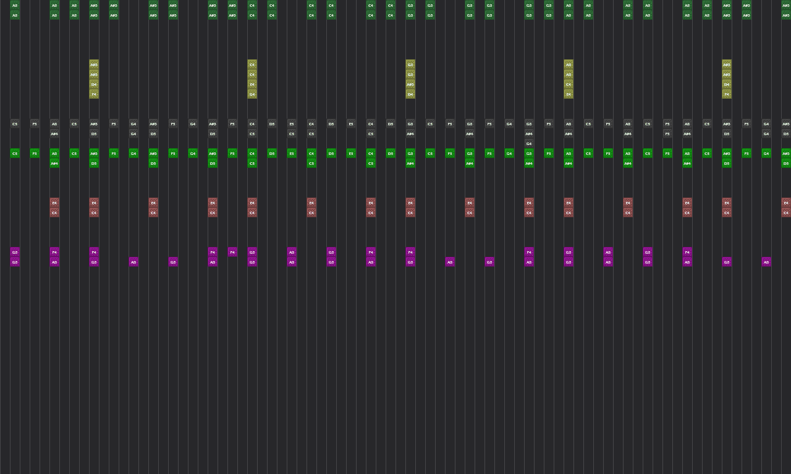Select the top A3 in the yellow chord
The image size is (791, 474).
click(569, 64)
